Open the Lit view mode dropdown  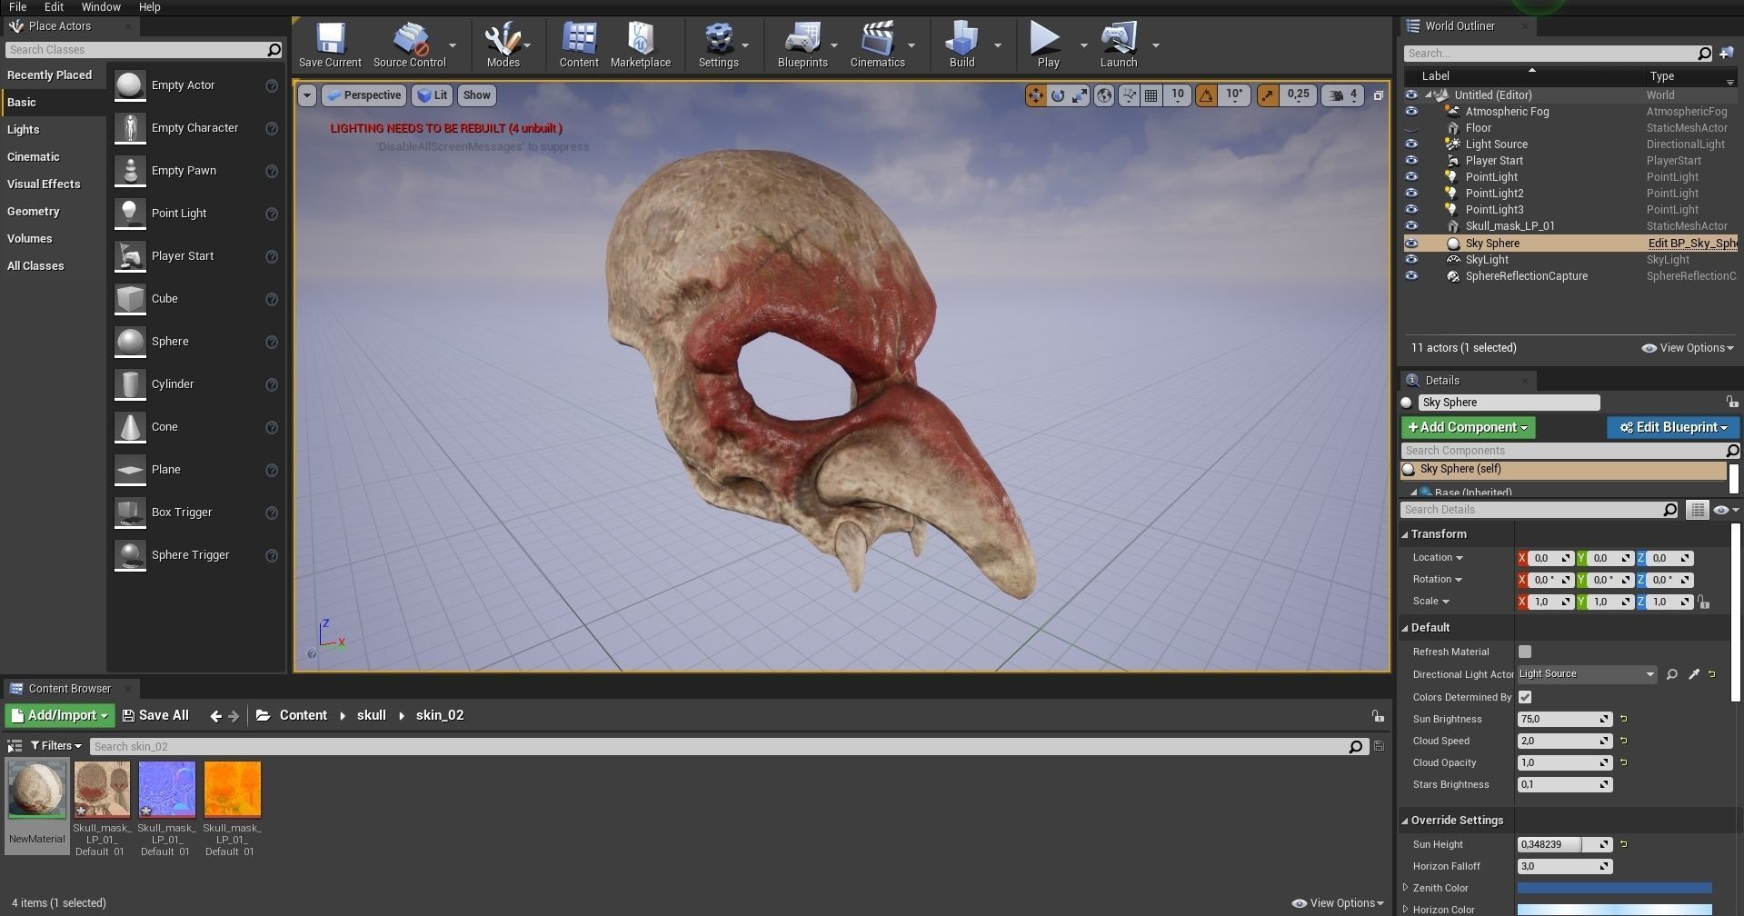tap(433, 95)
